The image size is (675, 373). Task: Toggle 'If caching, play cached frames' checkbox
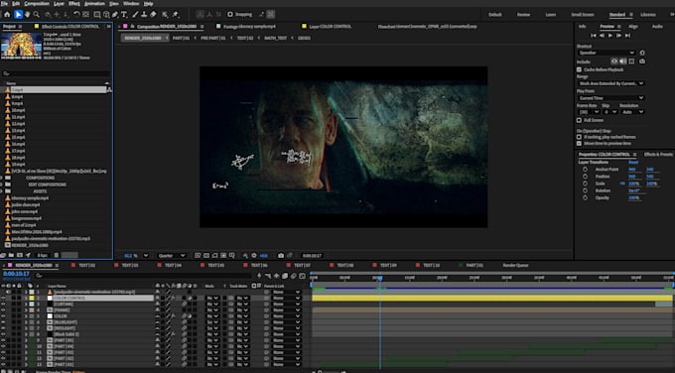[x=580, y=137]
